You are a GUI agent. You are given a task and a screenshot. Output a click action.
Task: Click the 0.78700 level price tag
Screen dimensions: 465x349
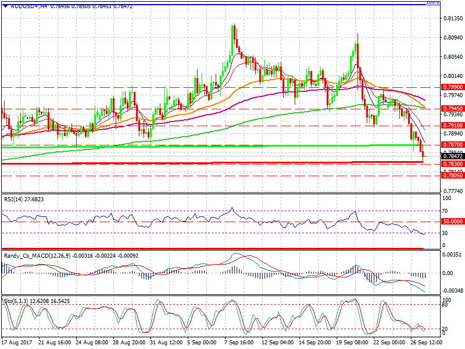pyautogui.click(x=451, y=144)
